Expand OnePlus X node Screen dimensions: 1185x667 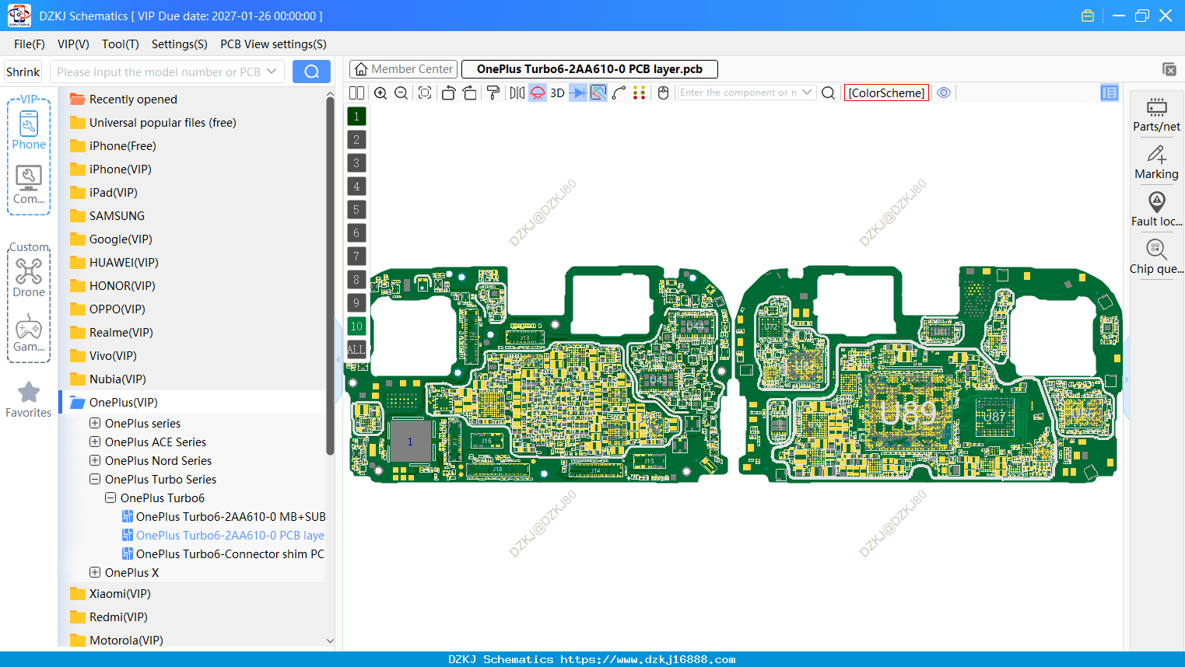point(95,572)
